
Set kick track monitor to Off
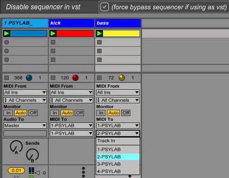coord(80,113)
